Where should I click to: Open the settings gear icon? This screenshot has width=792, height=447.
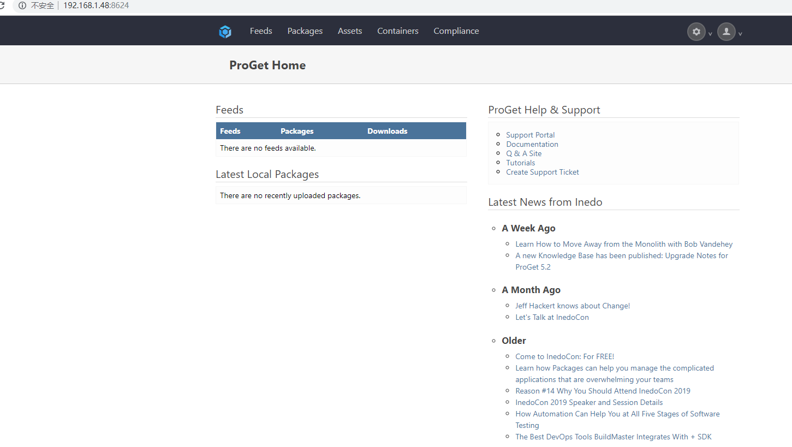696,32
